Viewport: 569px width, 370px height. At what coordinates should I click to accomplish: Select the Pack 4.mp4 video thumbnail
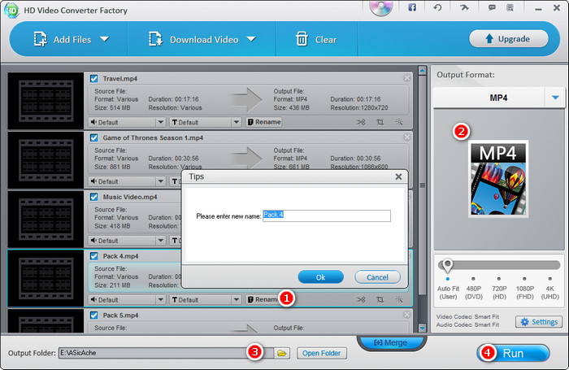46,278
